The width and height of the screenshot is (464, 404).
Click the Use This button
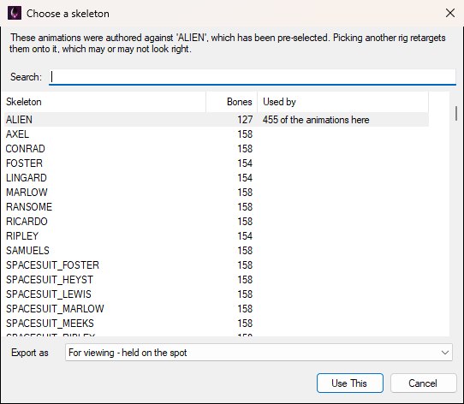point(350,383)
